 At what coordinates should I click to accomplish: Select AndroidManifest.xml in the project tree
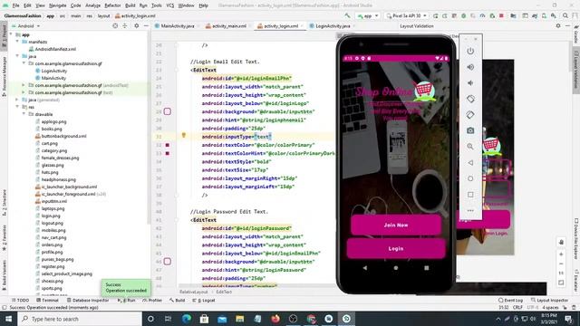[x=55, y=49]
